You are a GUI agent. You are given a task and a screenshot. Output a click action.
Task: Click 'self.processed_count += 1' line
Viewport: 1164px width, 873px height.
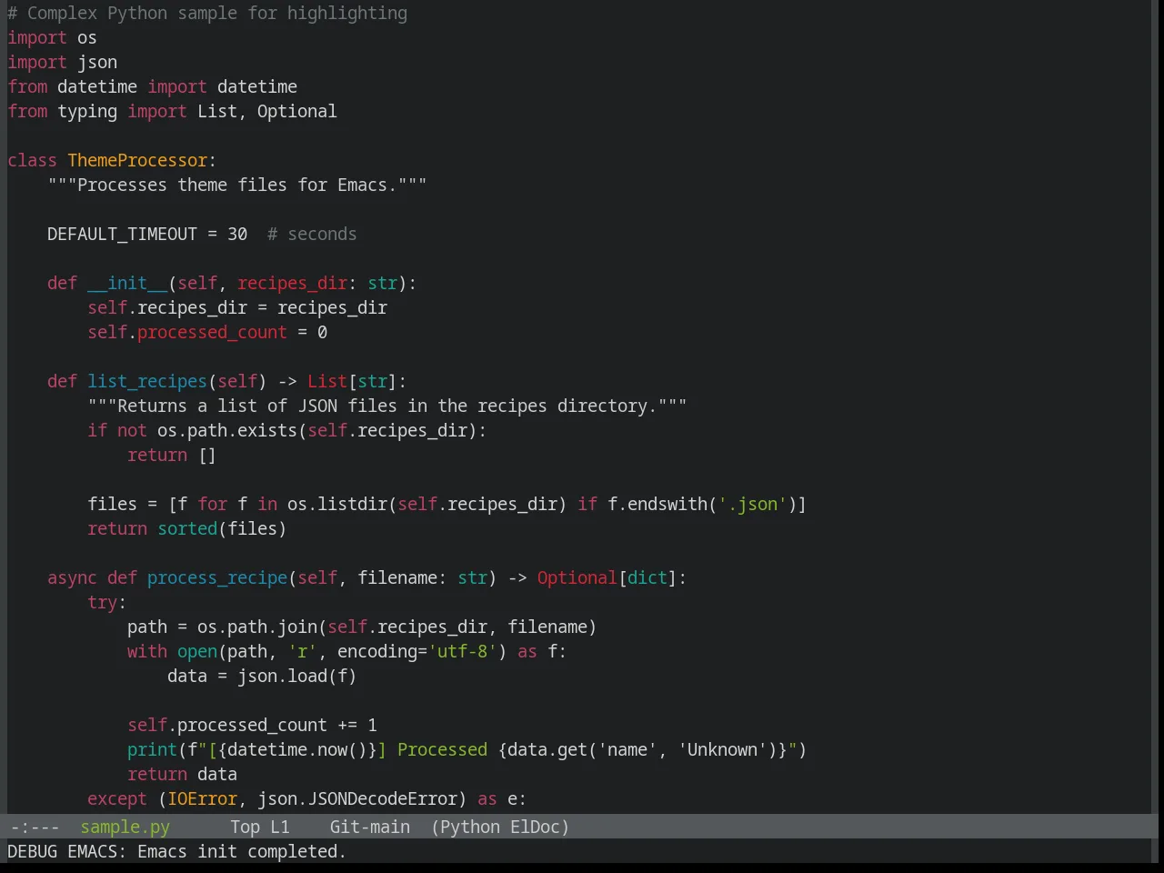coord(252,725)
